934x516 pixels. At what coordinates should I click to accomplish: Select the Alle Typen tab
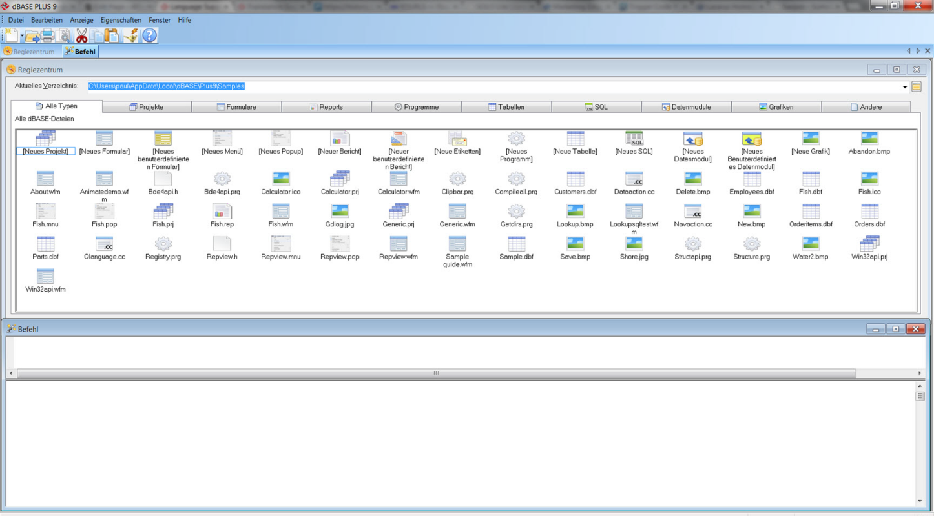[56, 106]
